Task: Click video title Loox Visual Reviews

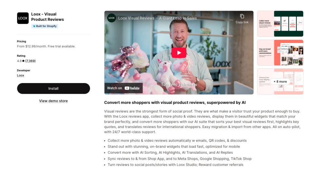Action: (157, 18)
